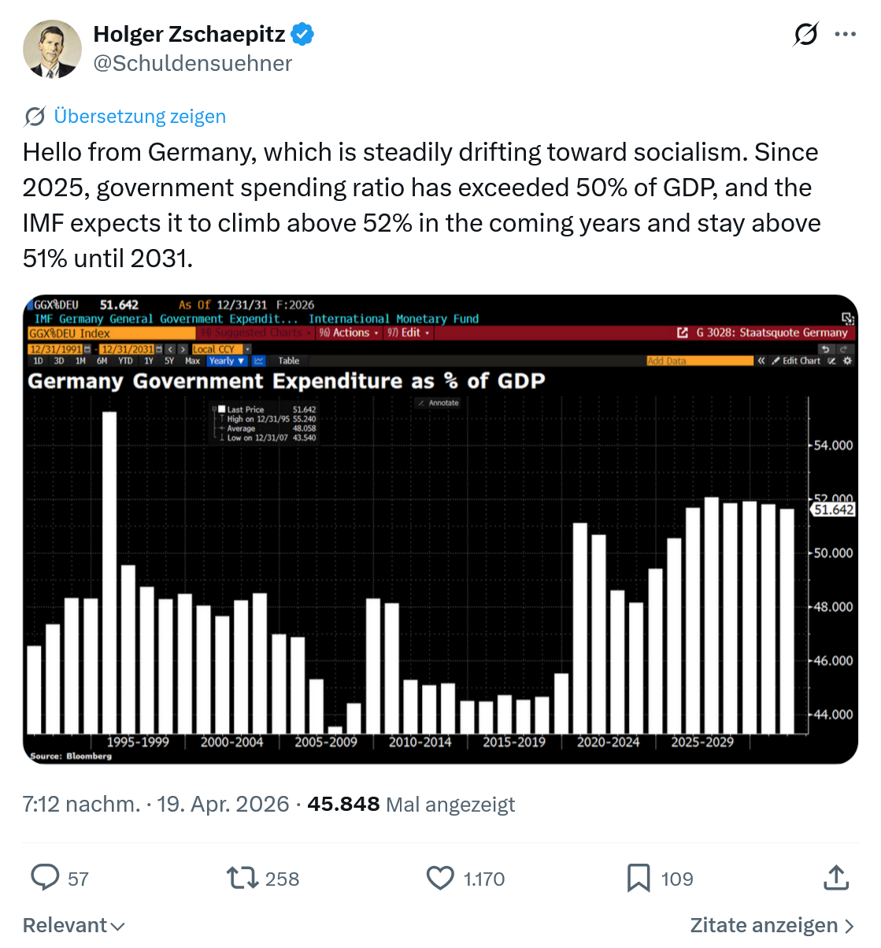881x948 pixels.
Task: Bookmark this post
Action: (x=638, y=878)
